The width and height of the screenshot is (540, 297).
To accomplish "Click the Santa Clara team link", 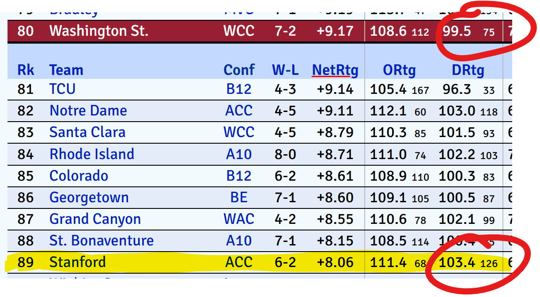I will click(x=87, y=132).
